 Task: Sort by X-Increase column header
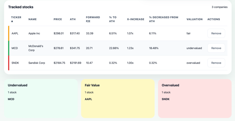[x=136, y=19]
